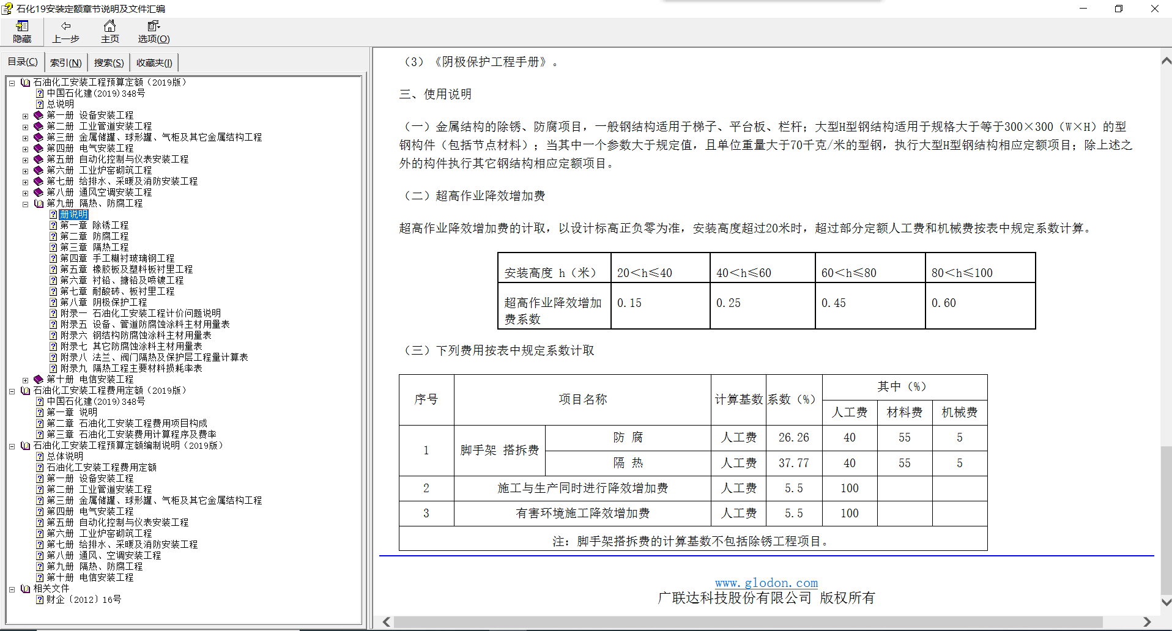Click the scroll-up arrow of content pane
Viewport: 1172px width, 631px height.
coord(1166,61)
